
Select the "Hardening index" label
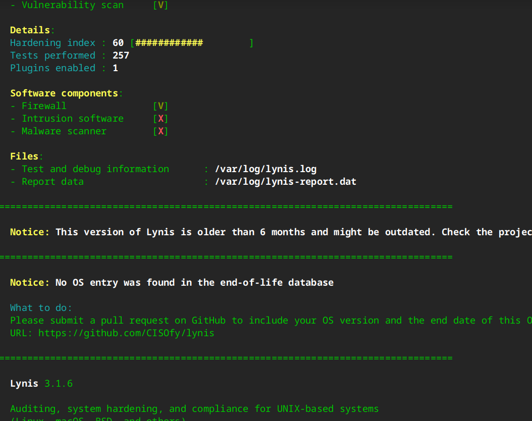coord(52,43)
